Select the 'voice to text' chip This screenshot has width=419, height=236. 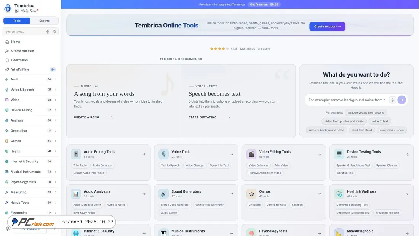[x=379, y=122]
